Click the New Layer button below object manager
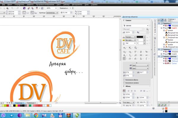Image resolution: width=178 pixels, height=118 pixels. (159, 105)
